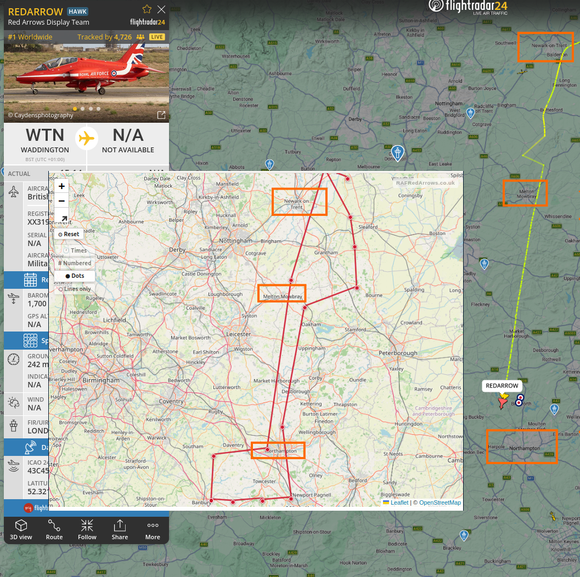Select the first photo carousel dot
Viewport: 580px width, 577px height.
coord(75,108)
